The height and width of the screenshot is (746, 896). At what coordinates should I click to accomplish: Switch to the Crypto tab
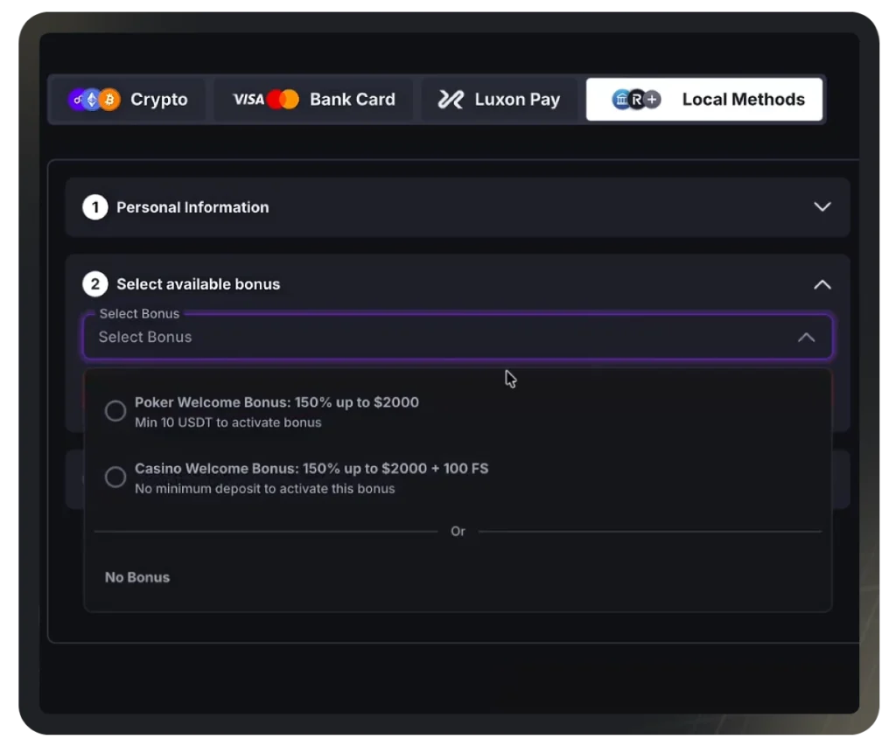pyautogui.click(x=128, y=100)
